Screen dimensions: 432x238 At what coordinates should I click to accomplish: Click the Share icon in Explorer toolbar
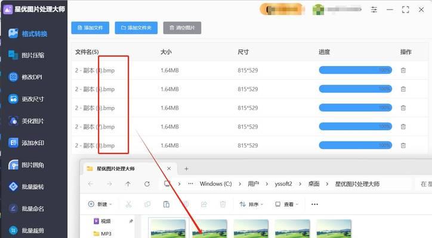[204, 204]
